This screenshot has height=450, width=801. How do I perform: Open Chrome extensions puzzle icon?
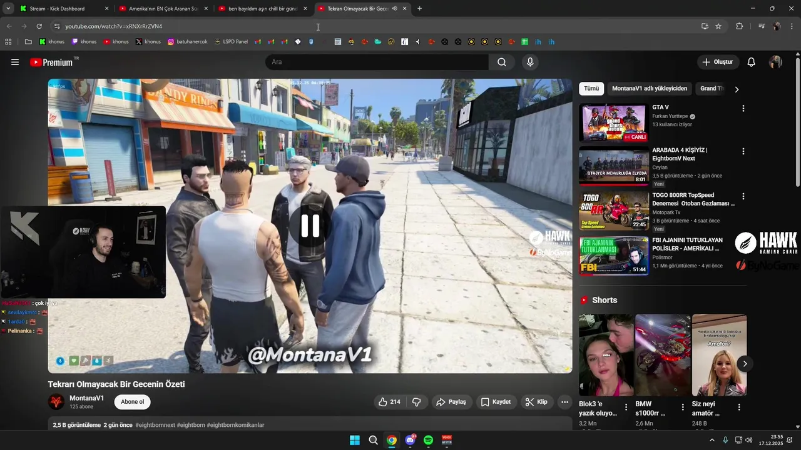pos(739,26)
